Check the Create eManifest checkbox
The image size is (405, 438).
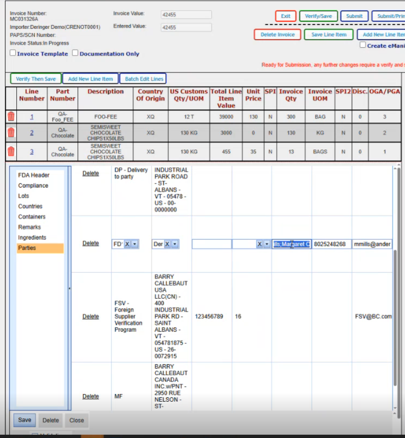click(x=363, y=45)
